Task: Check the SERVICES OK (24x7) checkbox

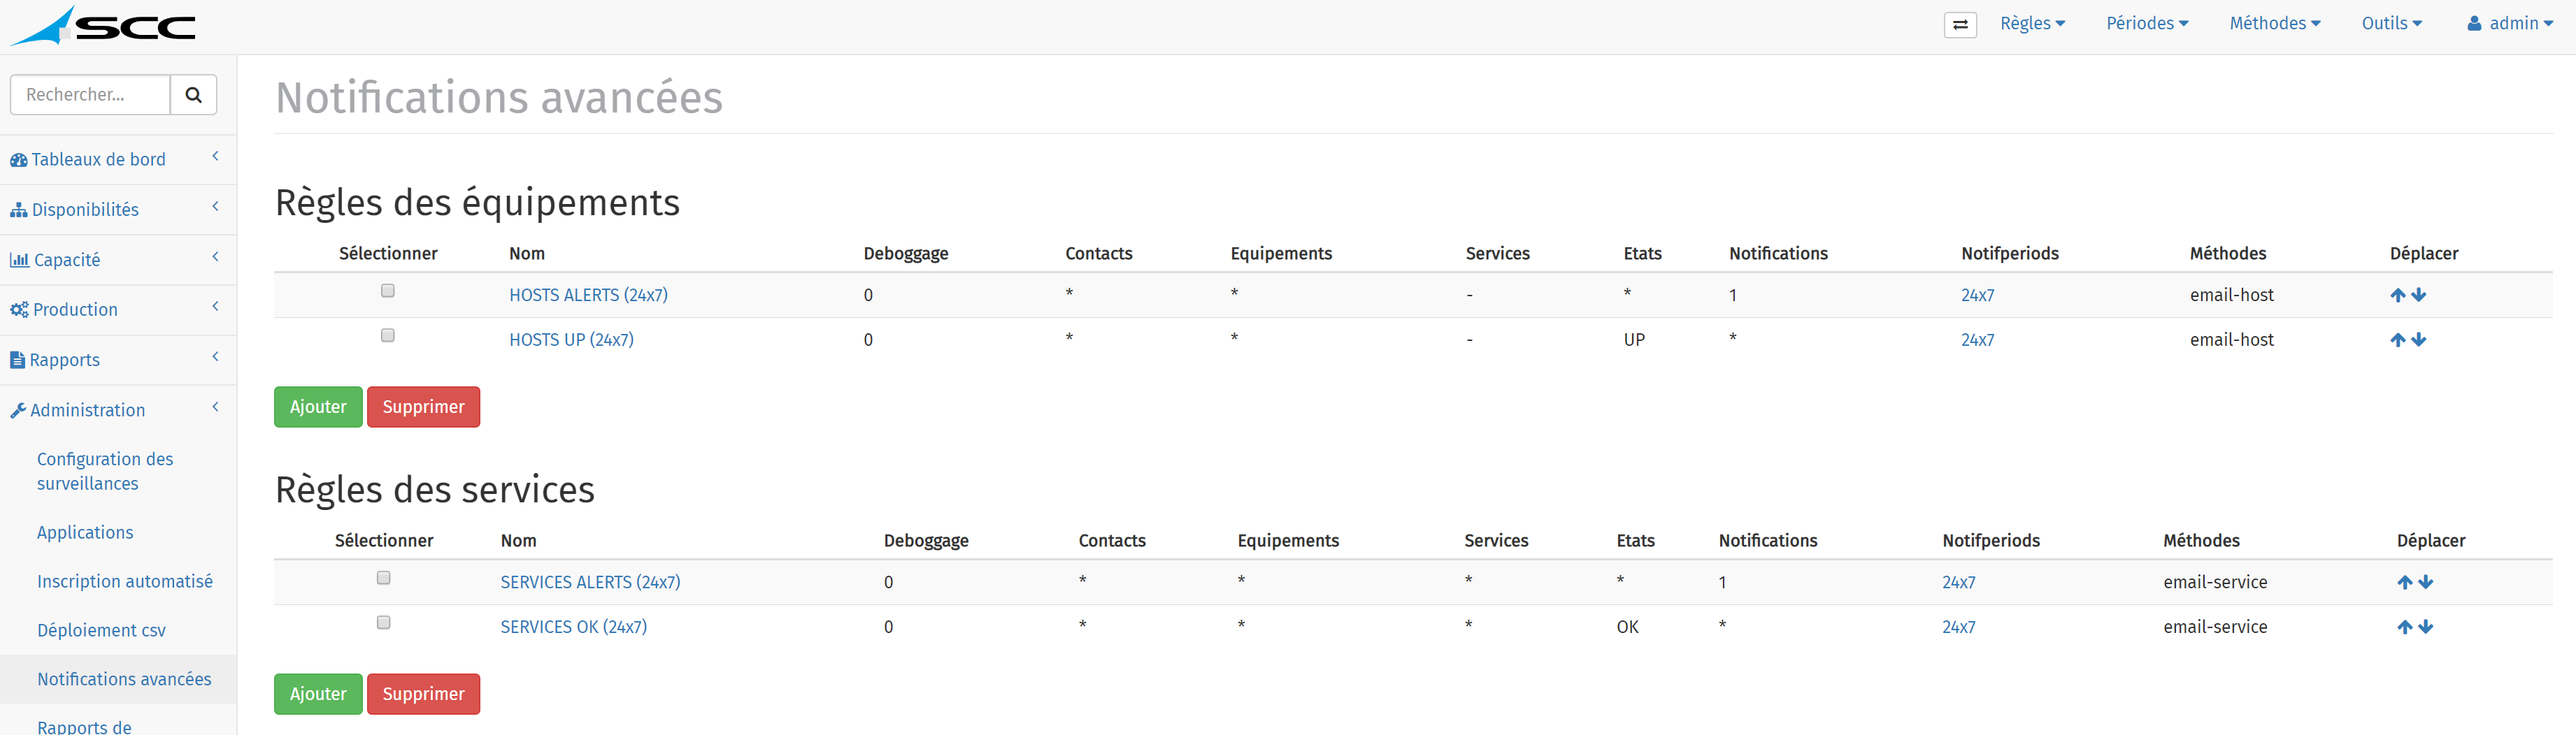Action: click(x=383, y=623)
